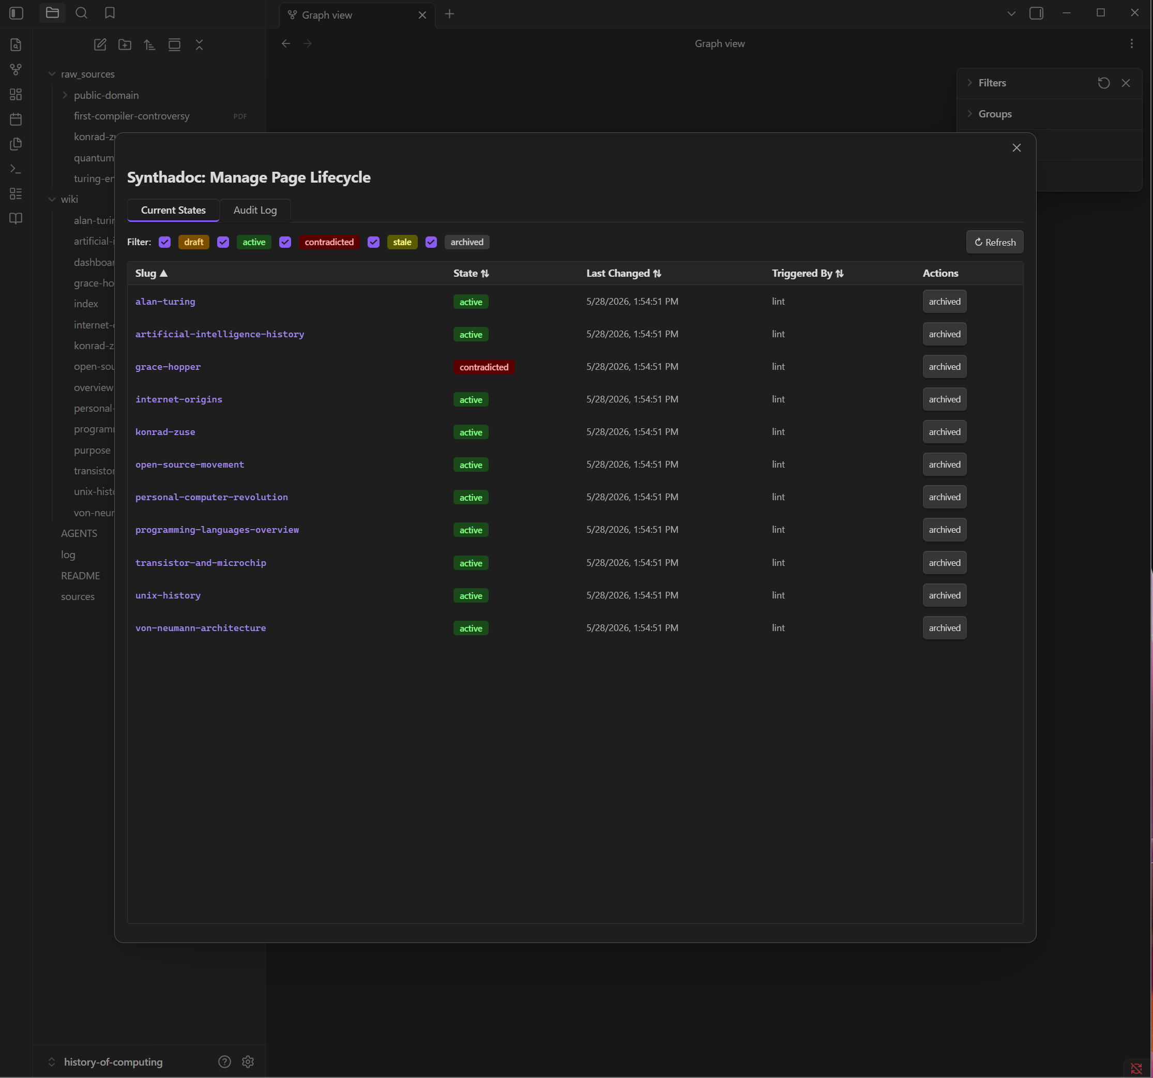
Task: Select the Current States tab
Action: coord(173,210)
